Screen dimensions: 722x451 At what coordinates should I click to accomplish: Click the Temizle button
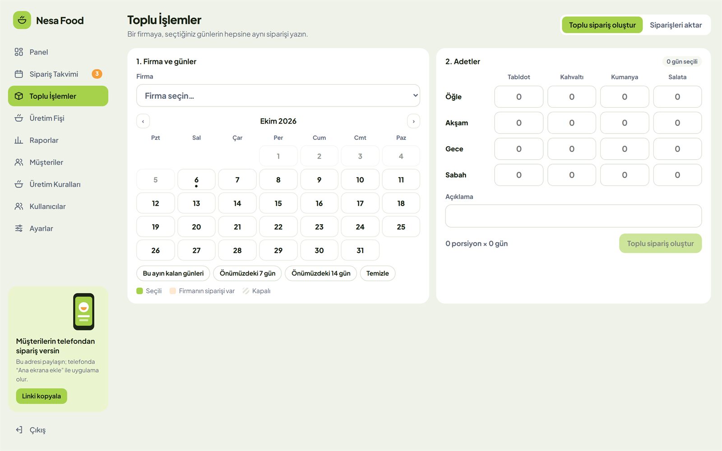coord(378,273)
